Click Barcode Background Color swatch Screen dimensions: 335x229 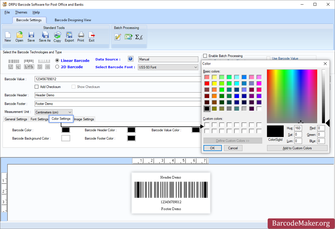click(66, 138)
